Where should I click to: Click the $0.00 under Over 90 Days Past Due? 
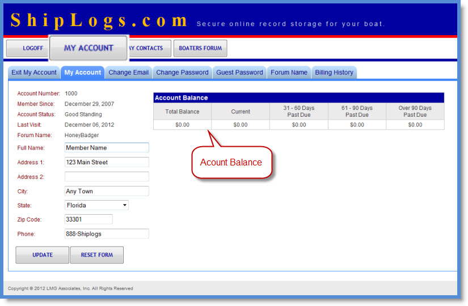415,125
